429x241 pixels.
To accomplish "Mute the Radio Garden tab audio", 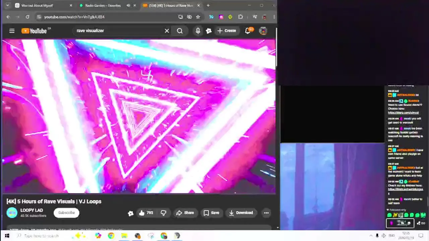I will [x=128, y=5].
